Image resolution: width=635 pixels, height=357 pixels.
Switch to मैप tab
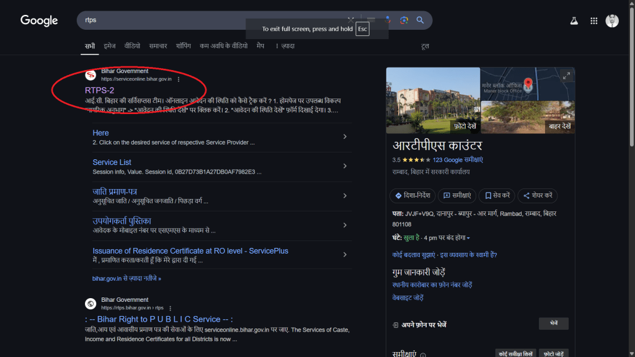(260, 46)
